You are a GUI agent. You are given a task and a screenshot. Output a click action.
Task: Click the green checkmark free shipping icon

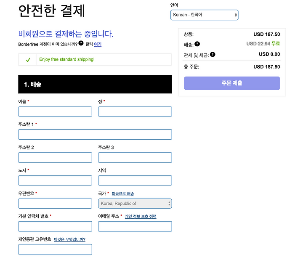click(x=28, y=60)
